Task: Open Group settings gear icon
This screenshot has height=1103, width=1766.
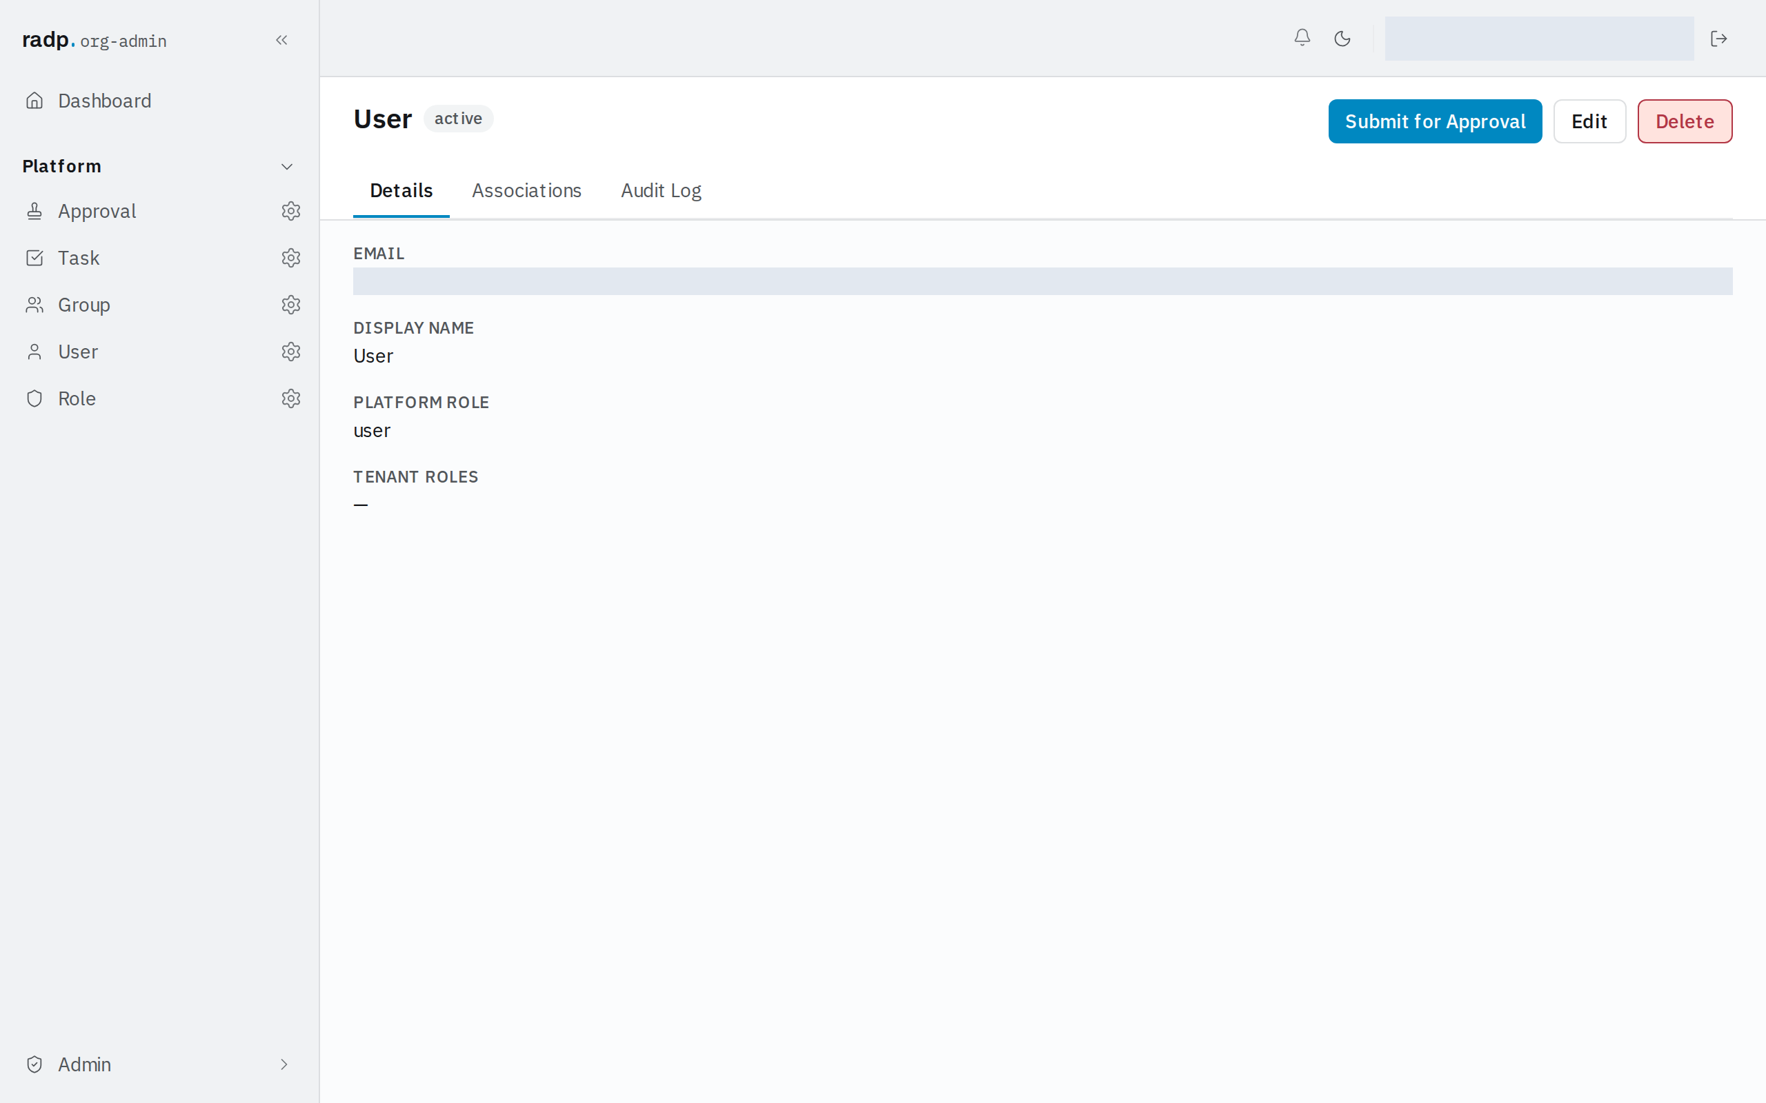Action: tap(291, 304)
